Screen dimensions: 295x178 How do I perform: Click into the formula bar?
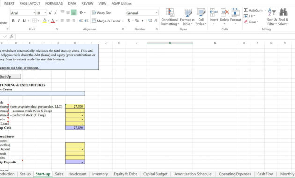pos(155,37)
